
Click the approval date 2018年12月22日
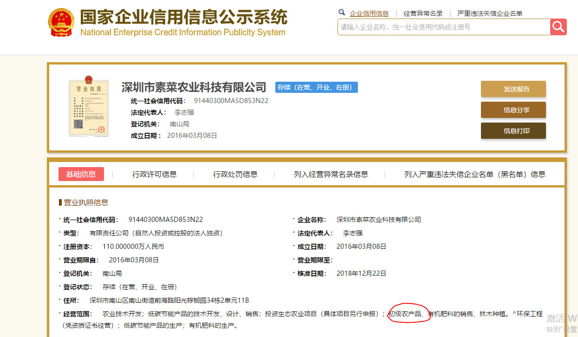tap(361, 273)
